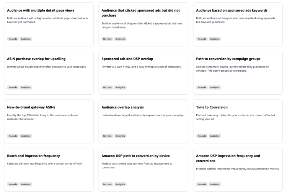Click 'Amazon DSP impression frequency and conversions' title
This screenshot has width=287, height=196.
pyautogui.click(x=228, y=156)
